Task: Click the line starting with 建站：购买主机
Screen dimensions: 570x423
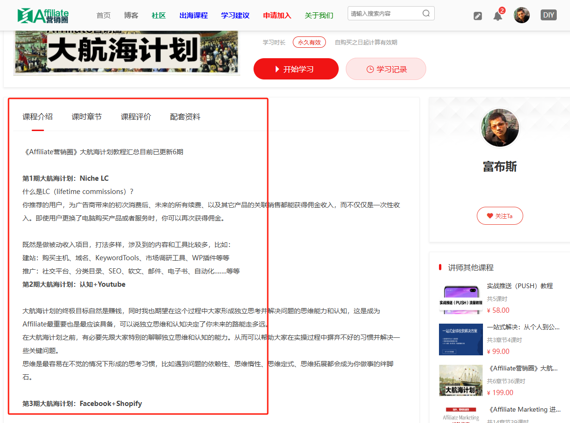Action: [126, 258]
